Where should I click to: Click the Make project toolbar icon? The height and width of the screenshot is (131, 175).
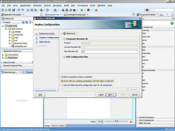coord(63,10)
